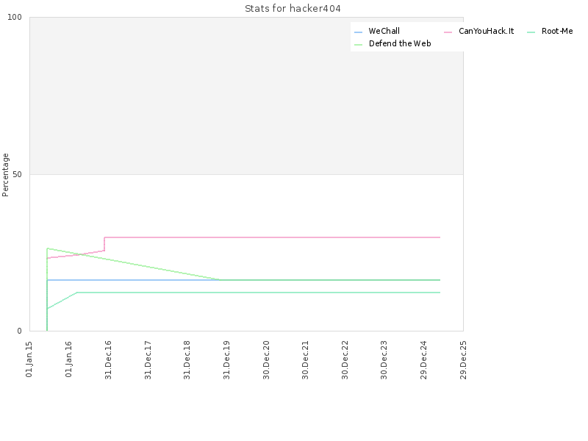Image resolution: width=588 pixels, height=441 pixels.
Task: Click the WeChall legend label
Action: click(x=384, y=31)
